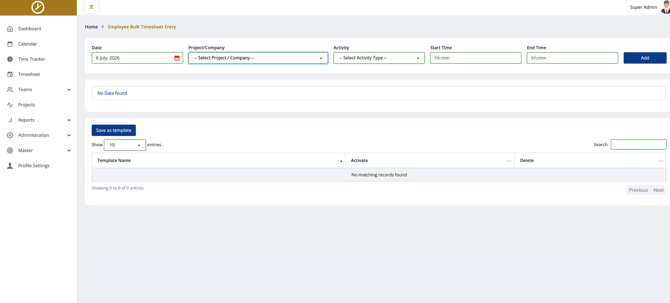Click the template Search box

pos(639,144)
